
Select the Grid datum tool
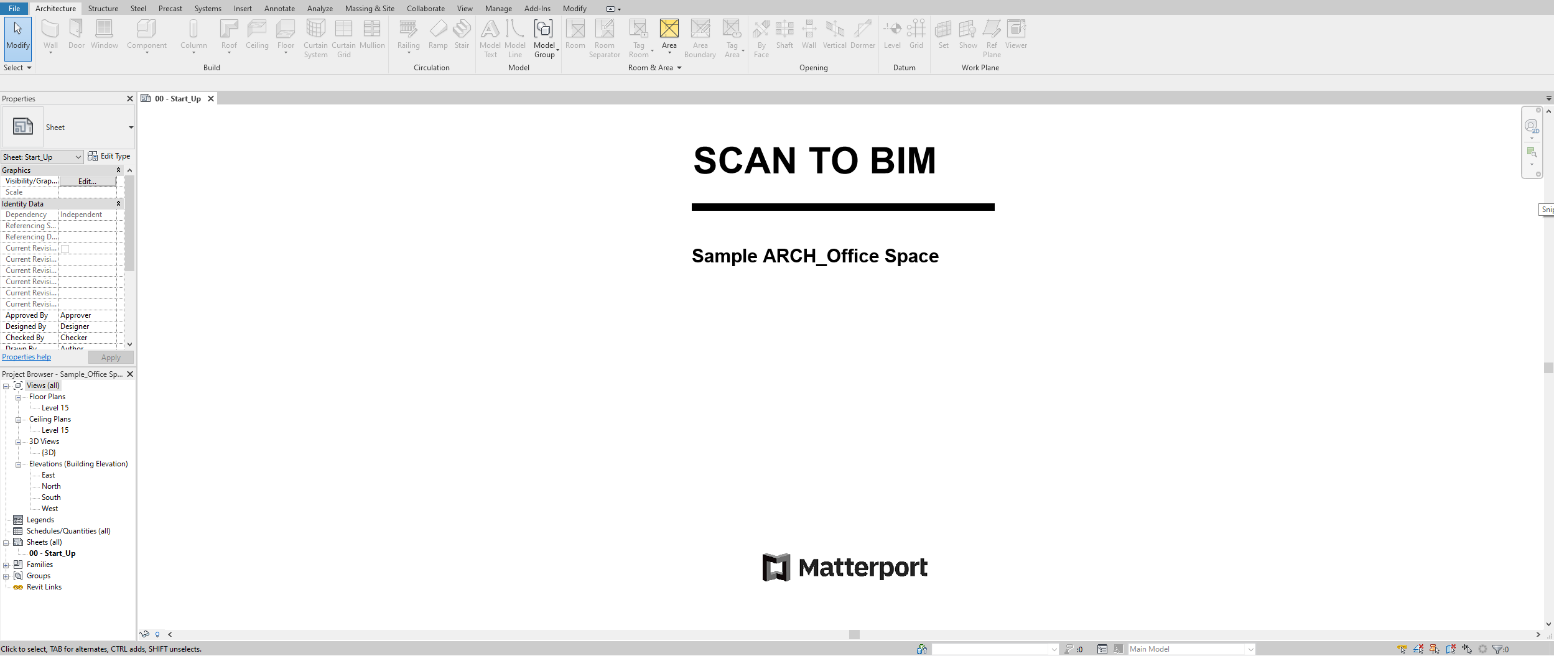pos(916,34)
